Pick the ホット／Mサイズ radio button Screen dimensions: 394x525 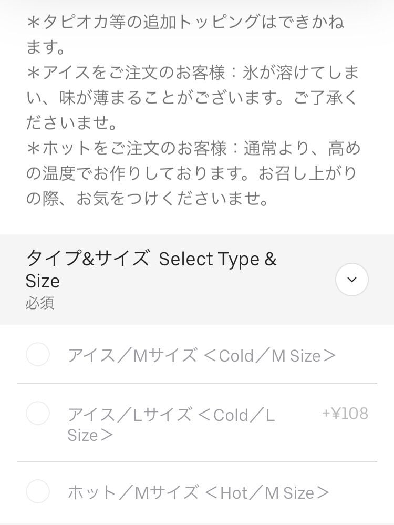[x=38, y=492]
